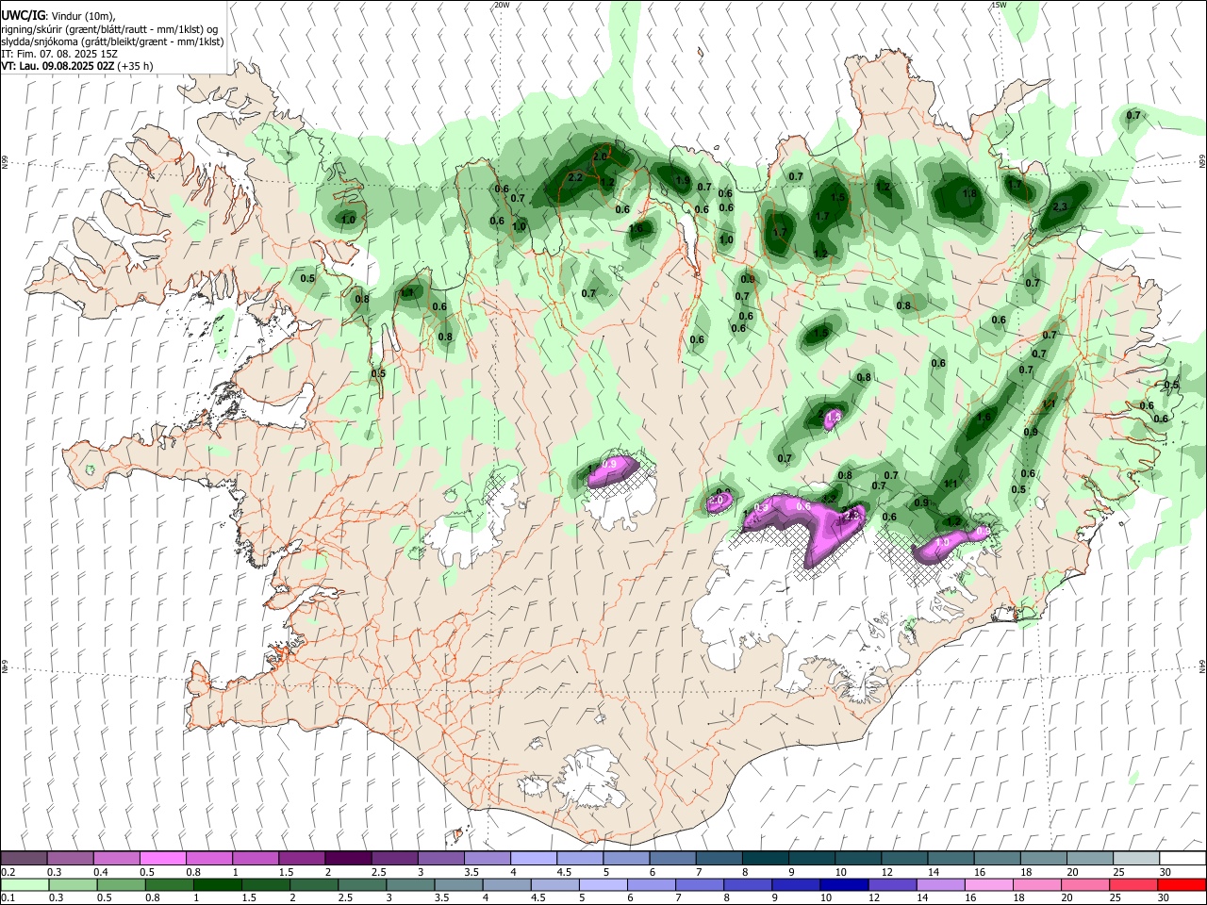The width and height of the screenshot is (1207, 905).
Task: Click the '15W' longitude label
Action: (x=999, y=5)
